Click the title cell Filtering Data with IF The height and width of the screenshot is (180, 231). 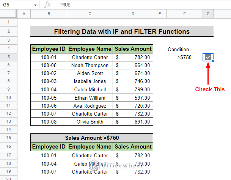click(x=122, y=31)
